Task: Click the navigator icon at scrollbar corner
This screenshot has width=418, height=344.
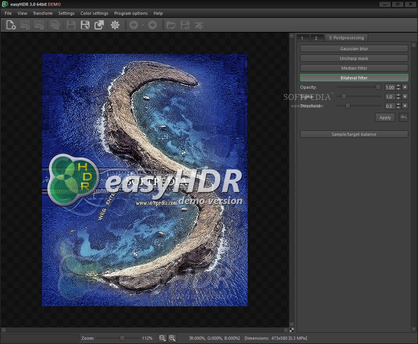Action: point(292,330)
